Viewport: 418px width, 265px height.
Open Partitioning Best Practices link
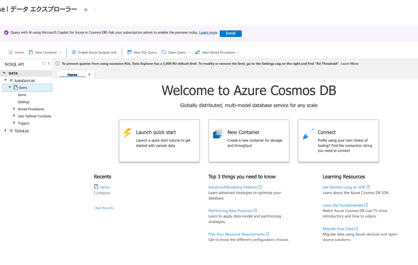coord(233,211)
